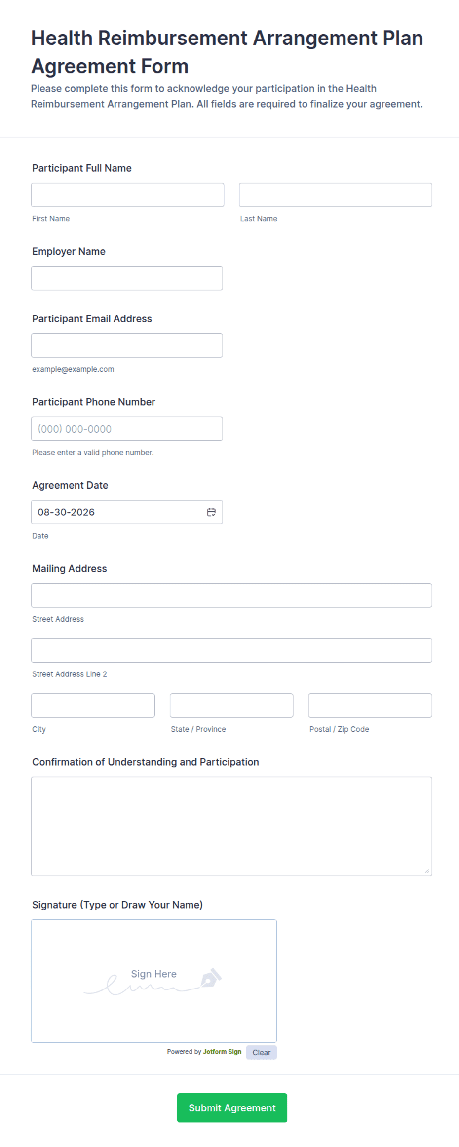Focus the Street Address Line 2 field
This screenshot has height=1147, width=459.
231,650
